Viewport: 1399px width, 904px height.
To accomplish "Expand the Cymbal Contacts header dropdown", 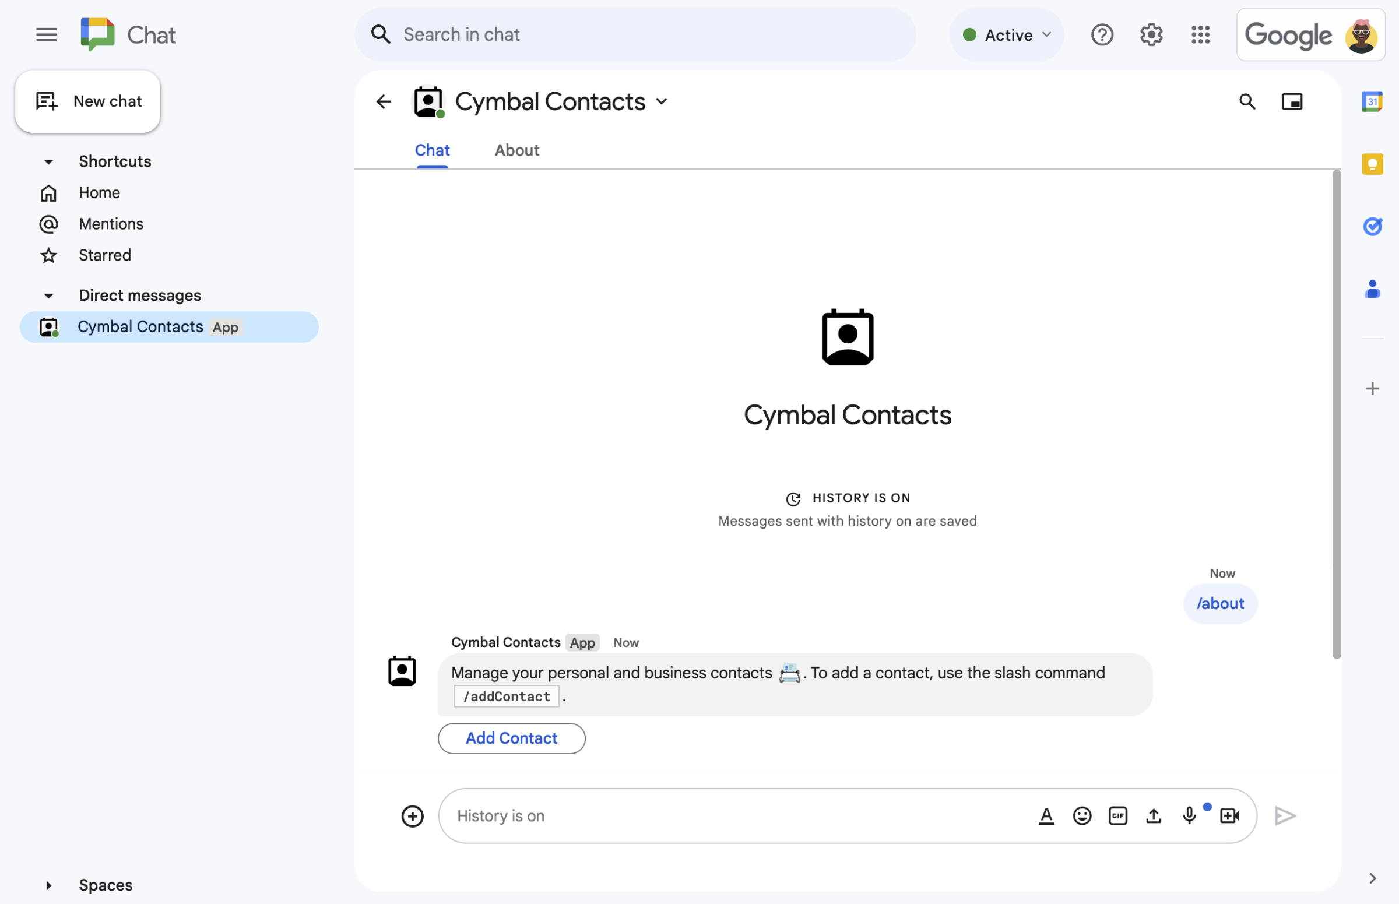I will (663, 101).
